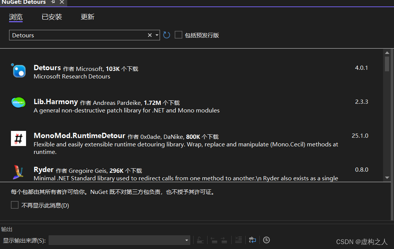Viewport: 394px width, 249px height.
Task: Click the package list scrollbar thumb
Action: [387, 64]
